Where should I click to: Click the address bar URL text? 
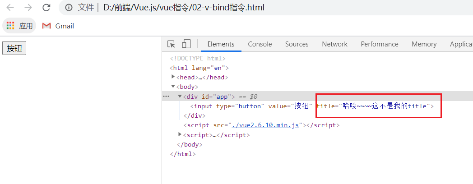(x=184, y=8)
